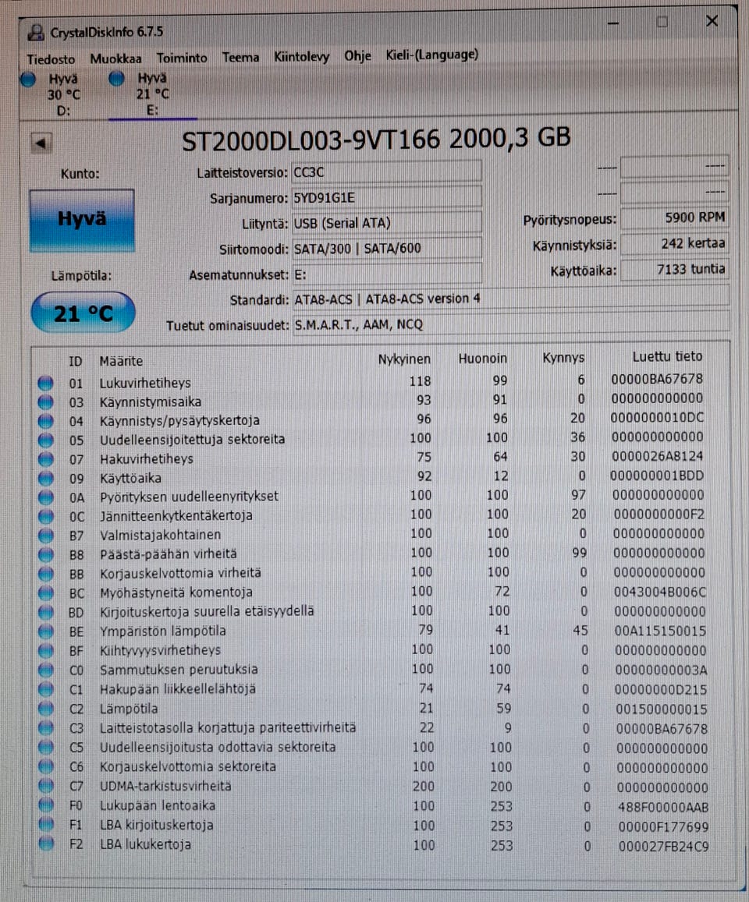Open the Toiminto menu
The height and width of the screenshot is (902, 749).
(182, 58)
